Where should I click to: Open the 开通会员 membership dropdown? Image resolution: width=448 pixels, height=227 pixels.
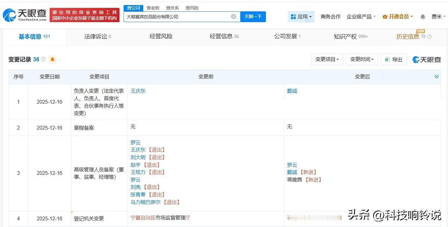(x=398, y=16)
